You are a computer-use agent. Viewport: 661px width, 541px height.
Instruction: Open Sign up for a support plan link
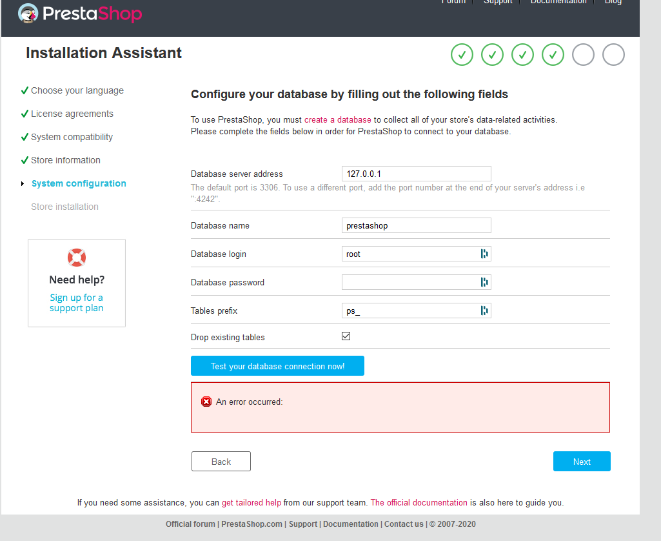pos(76,303)
